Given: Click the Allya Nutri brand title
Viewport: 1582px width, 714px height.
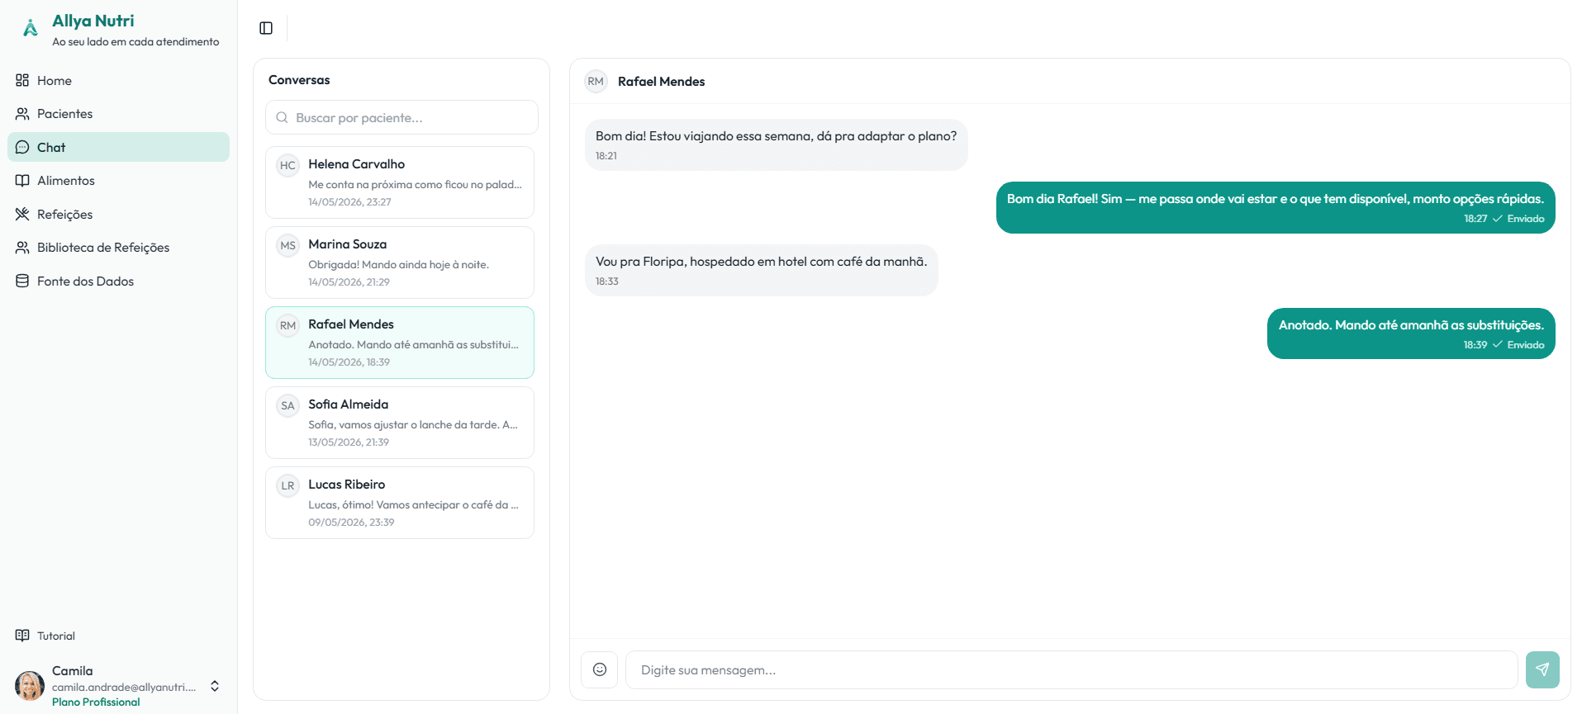Looking at the screenshot, I should (x=93, y=21).
